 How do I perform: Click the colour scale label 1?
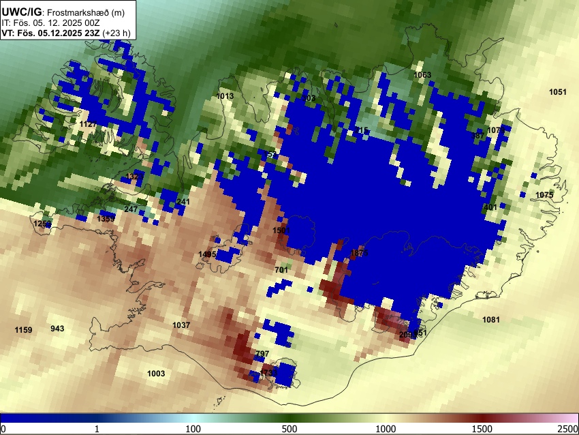point(97,429)
